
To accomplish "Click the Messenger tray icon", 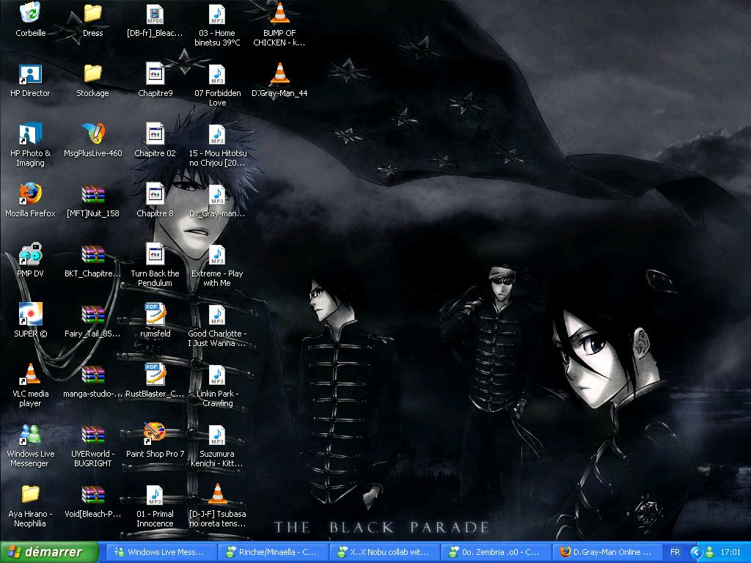I will 710,552.
